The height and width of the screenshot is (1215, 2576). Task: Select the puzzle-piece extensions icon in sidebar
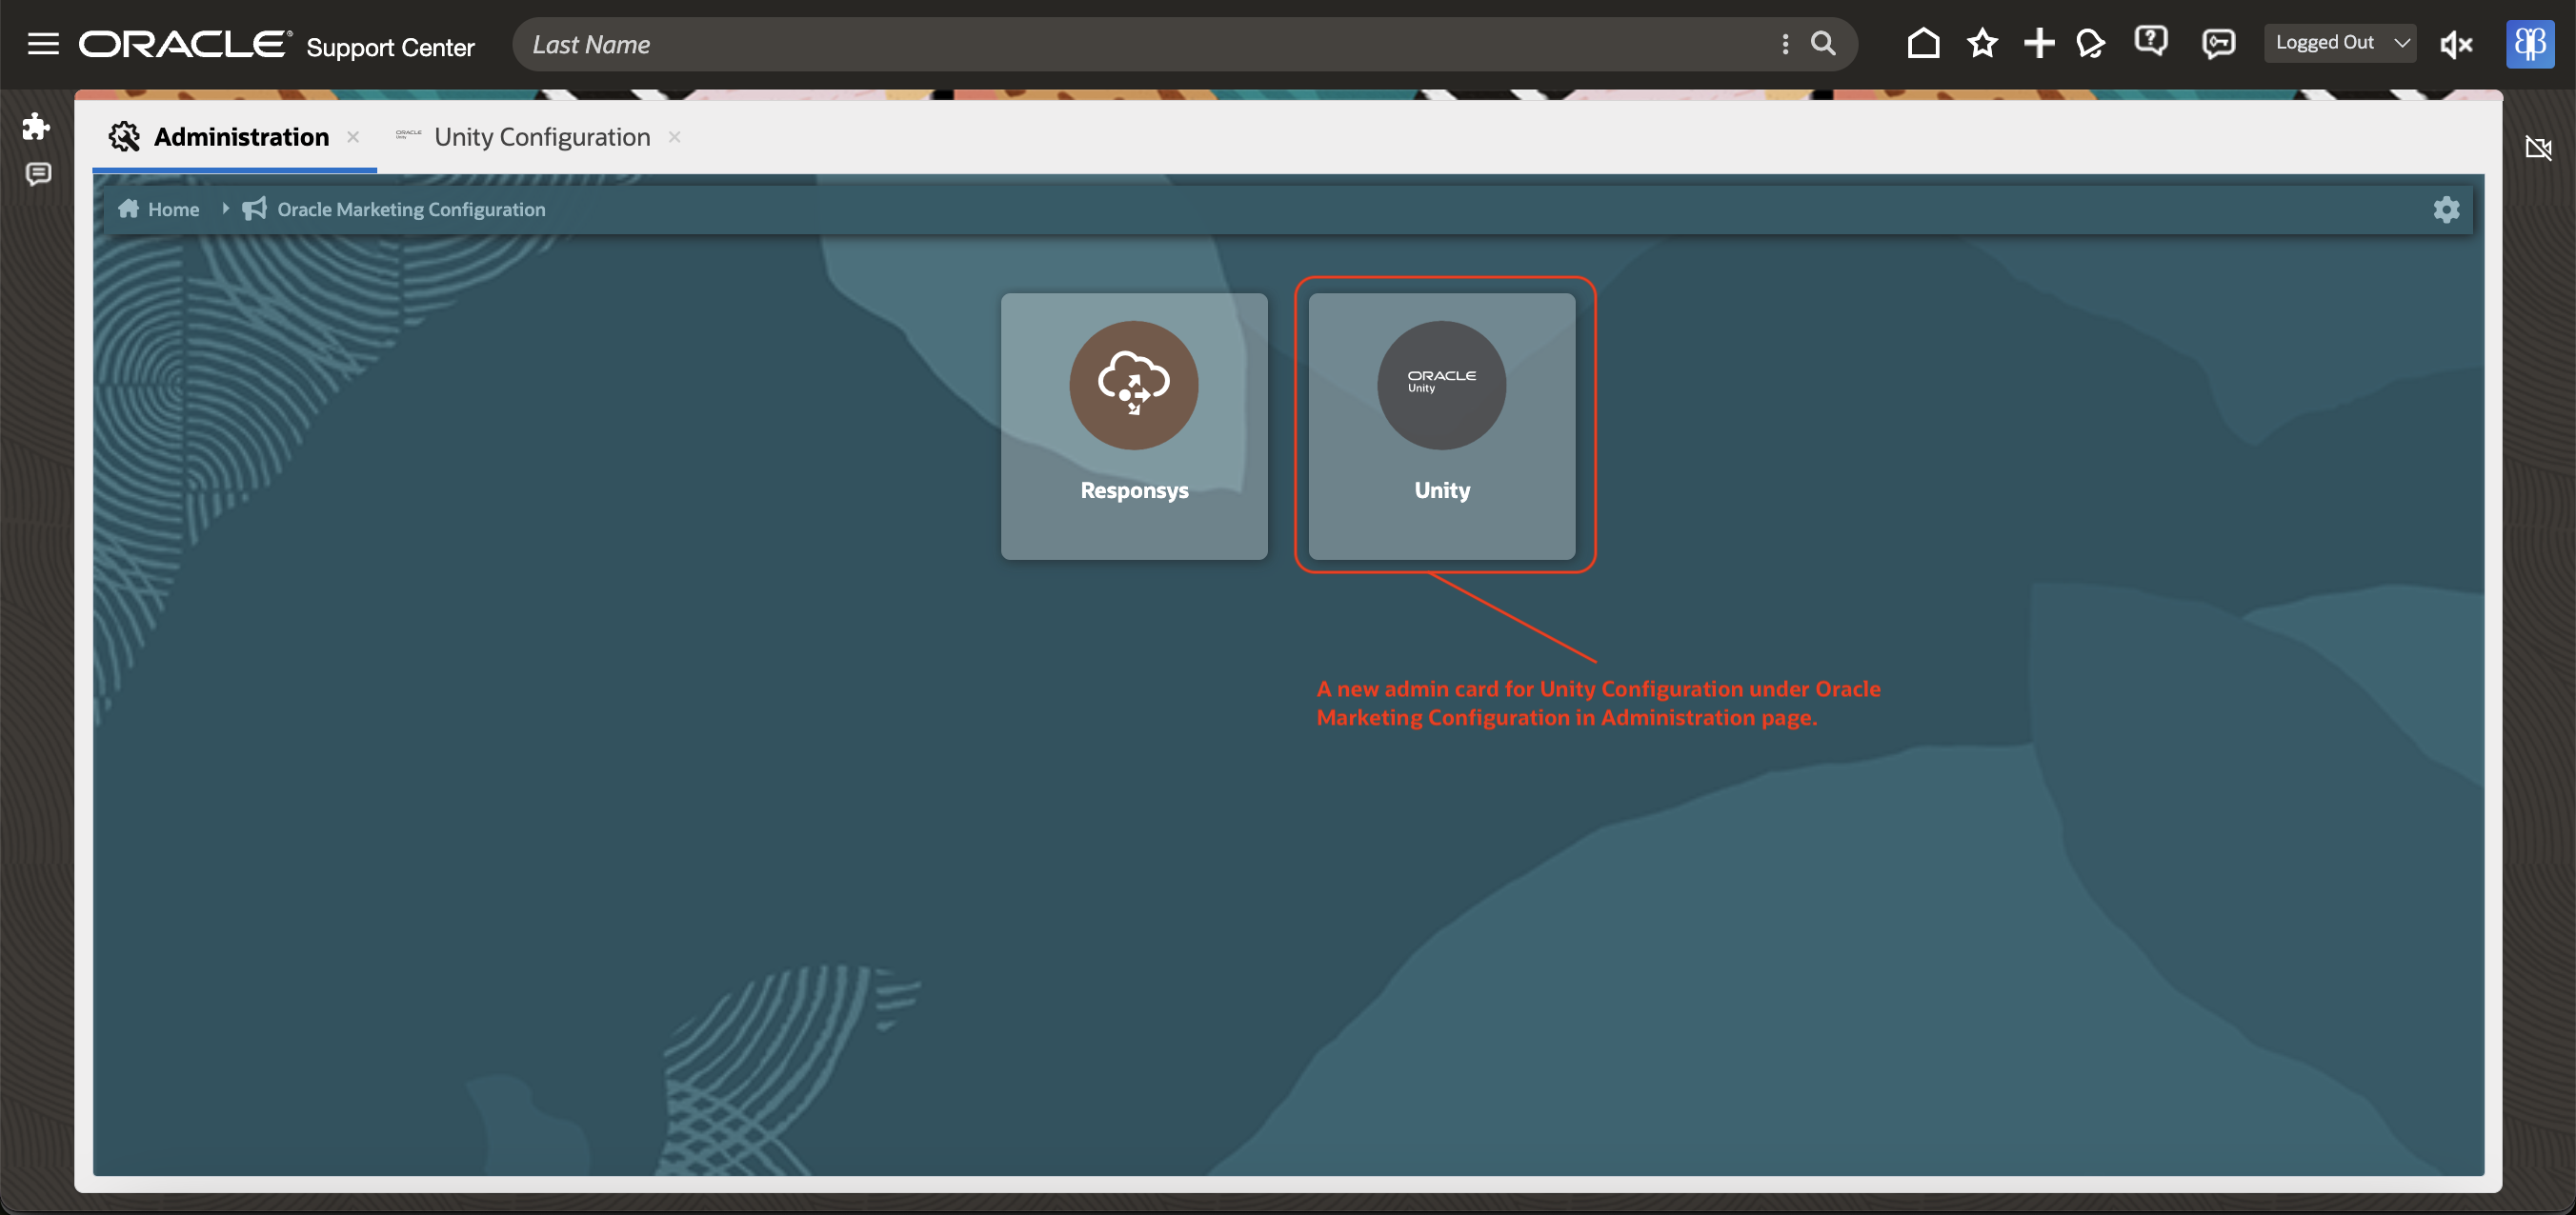(36, 127)
